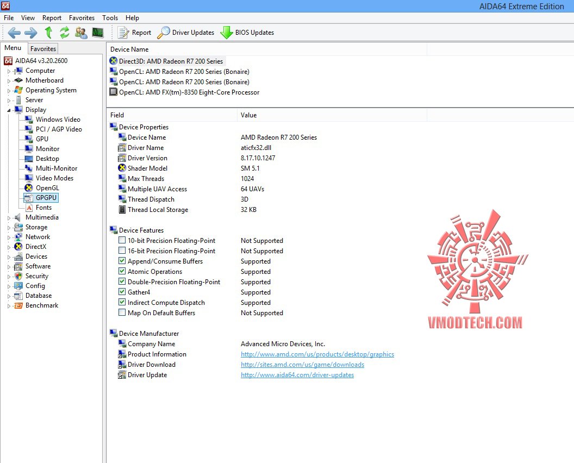
Task: Expand the Storage tree node
Action: pyautogui.click(x=9, y=228)
